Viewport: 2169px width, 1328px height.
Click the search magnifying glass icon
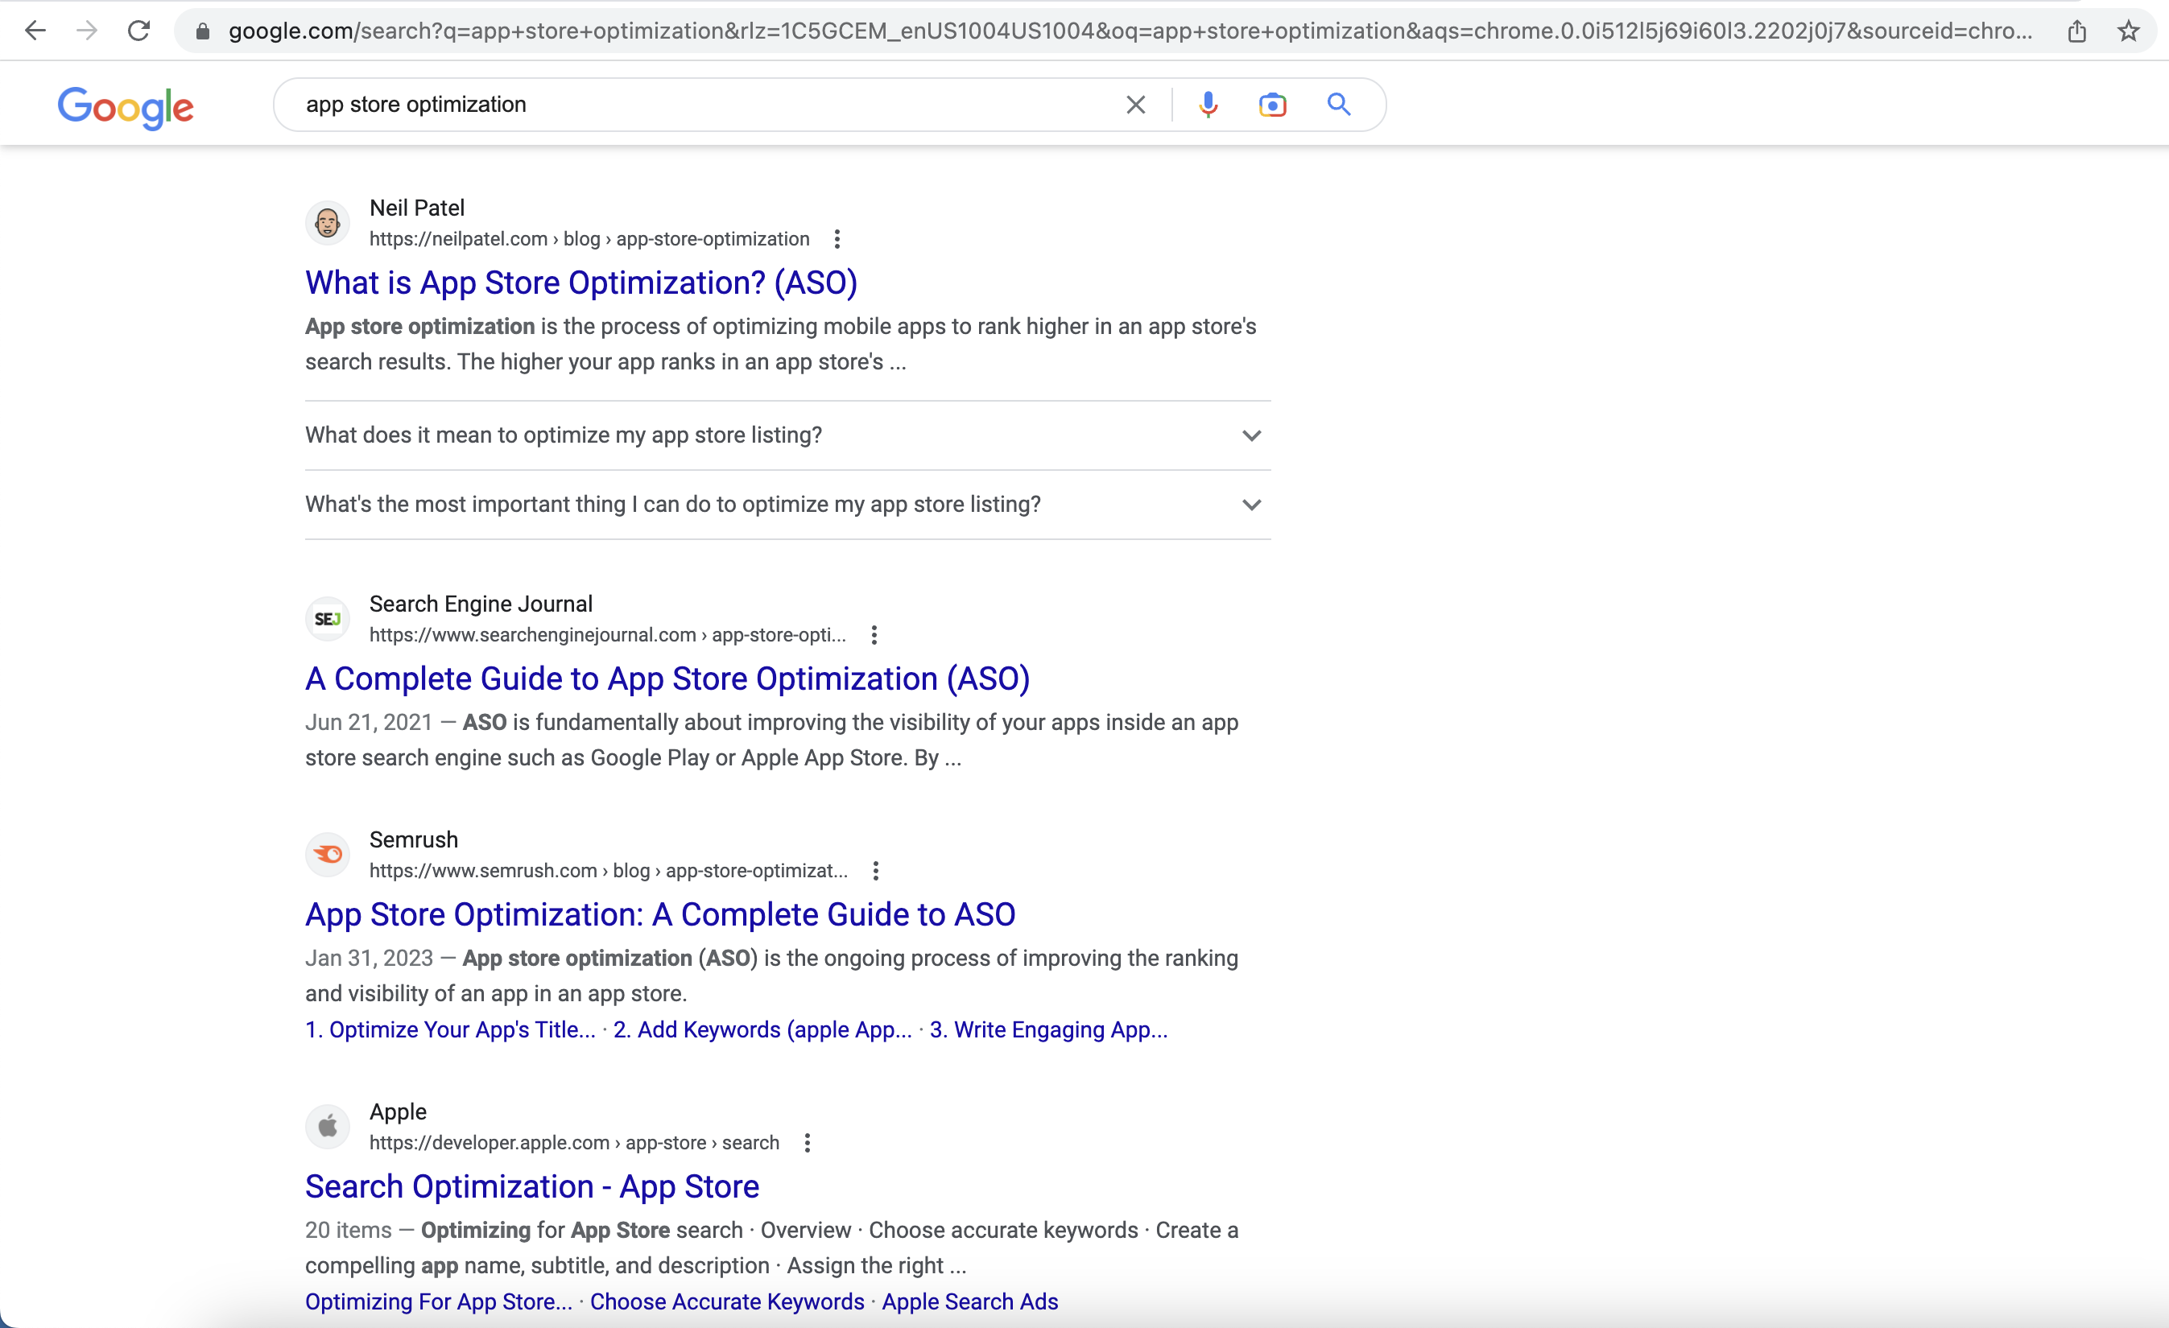coord(1339,104)
